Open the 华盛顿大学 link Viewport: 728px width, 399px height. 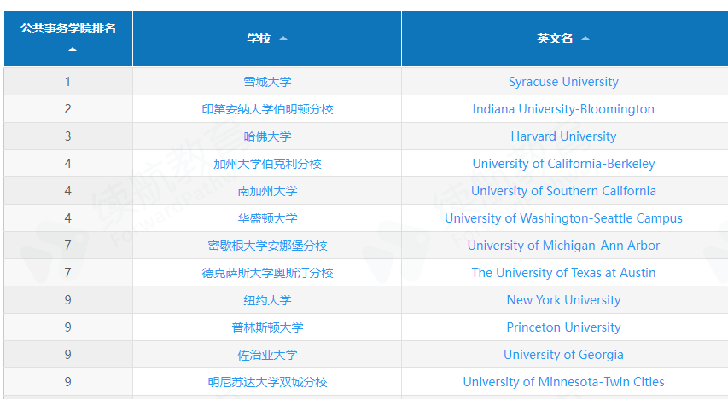coord(267,218)
